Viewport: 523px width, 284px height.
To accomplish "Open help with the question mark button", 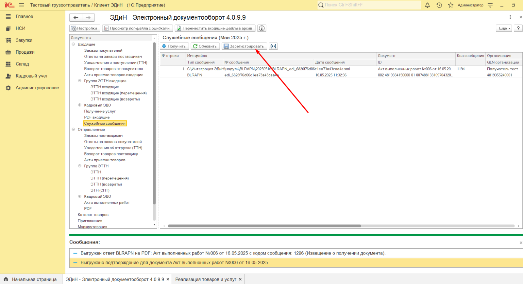I will click(518, 28).
